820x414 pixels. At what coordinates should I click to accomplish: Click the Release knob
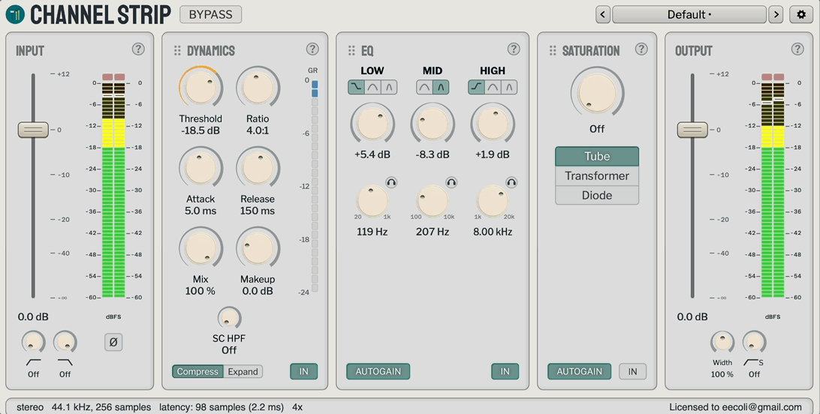click(x=258, y=168)
